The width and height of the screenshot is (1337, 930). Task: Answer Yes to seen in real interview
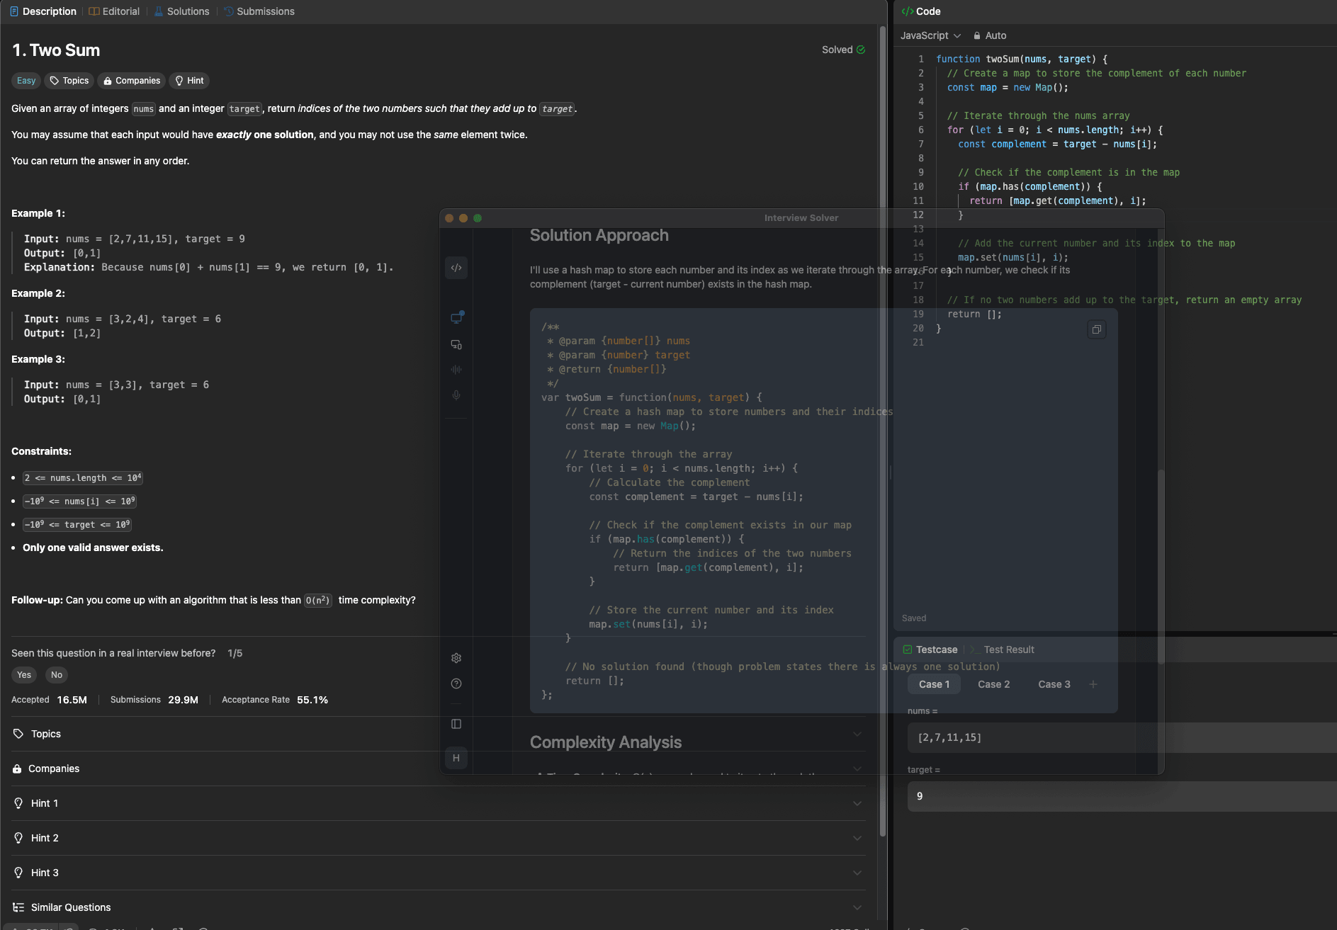click(x=24, y=675)
